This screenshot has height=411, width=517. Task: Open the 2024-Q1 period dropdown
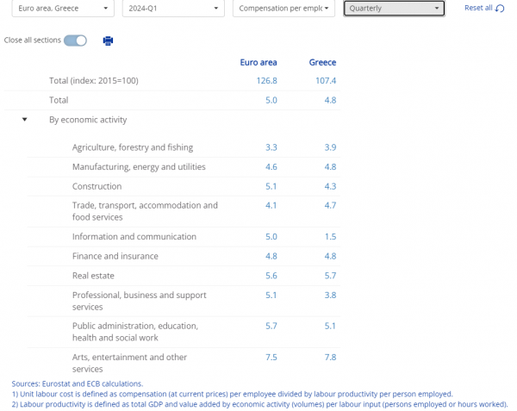pos(171,9)
